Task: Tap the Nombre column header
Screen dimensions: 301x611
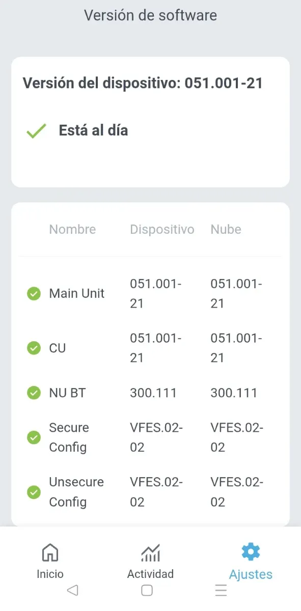Action: (72, 230)
